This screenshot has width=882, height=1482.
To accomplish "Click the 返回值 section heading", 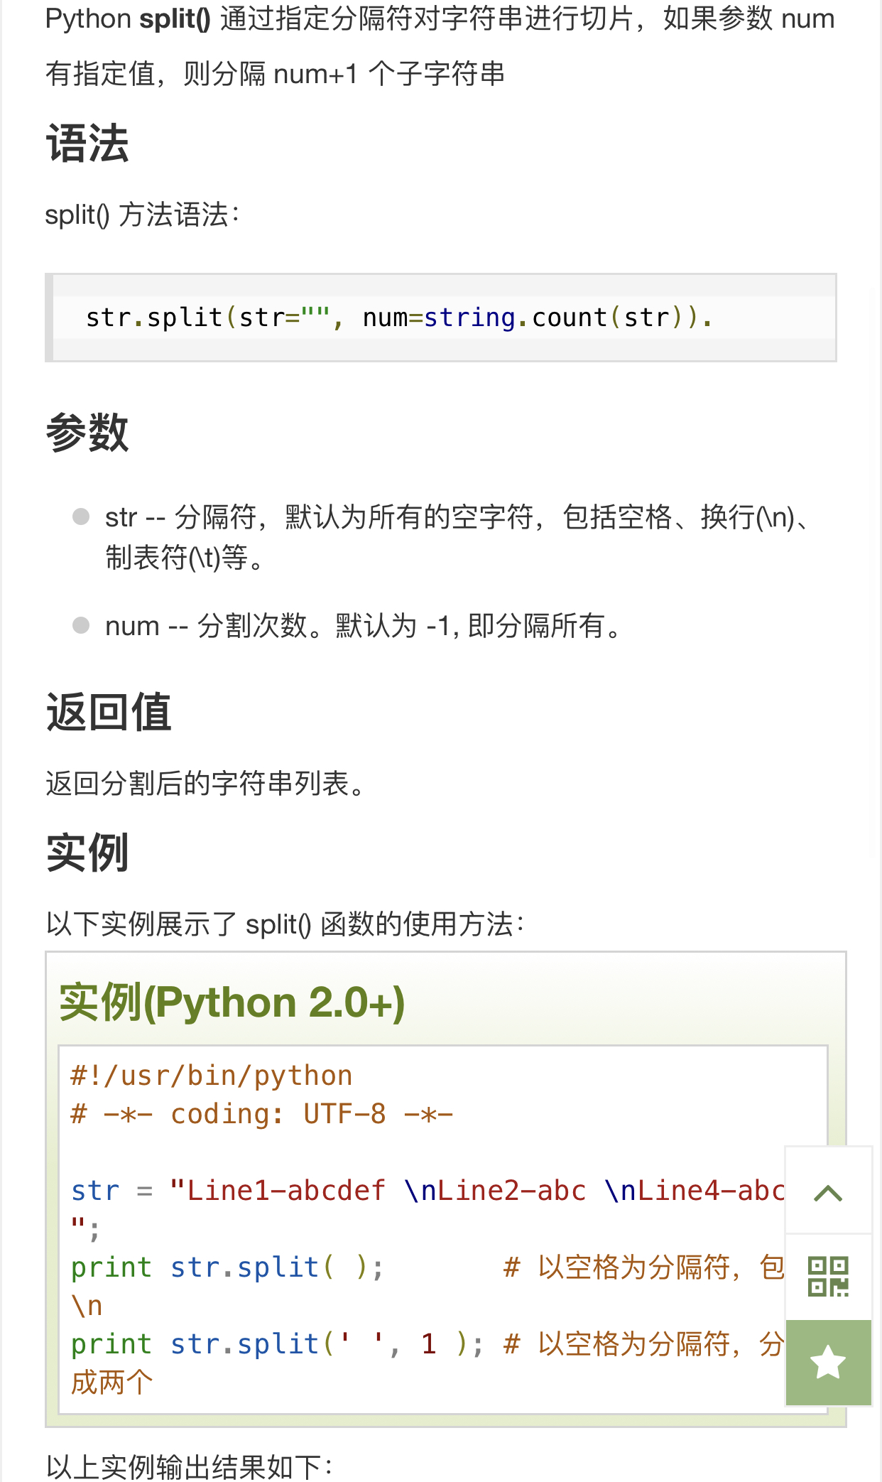I will pyautogui.click(x=109, y=712).
